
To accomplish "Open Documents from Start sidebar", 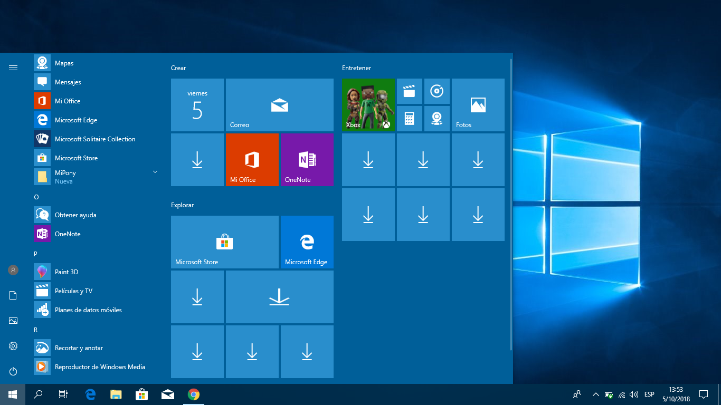I will [x=13, y=295].
